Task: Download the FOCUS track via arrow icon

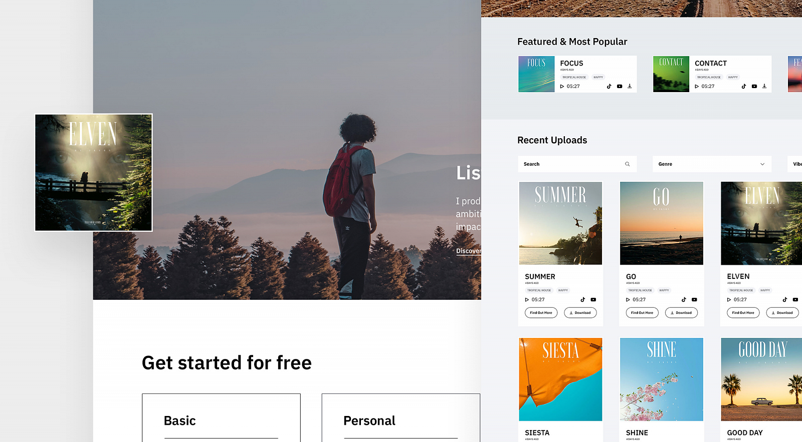Action: tap(630, 86)
